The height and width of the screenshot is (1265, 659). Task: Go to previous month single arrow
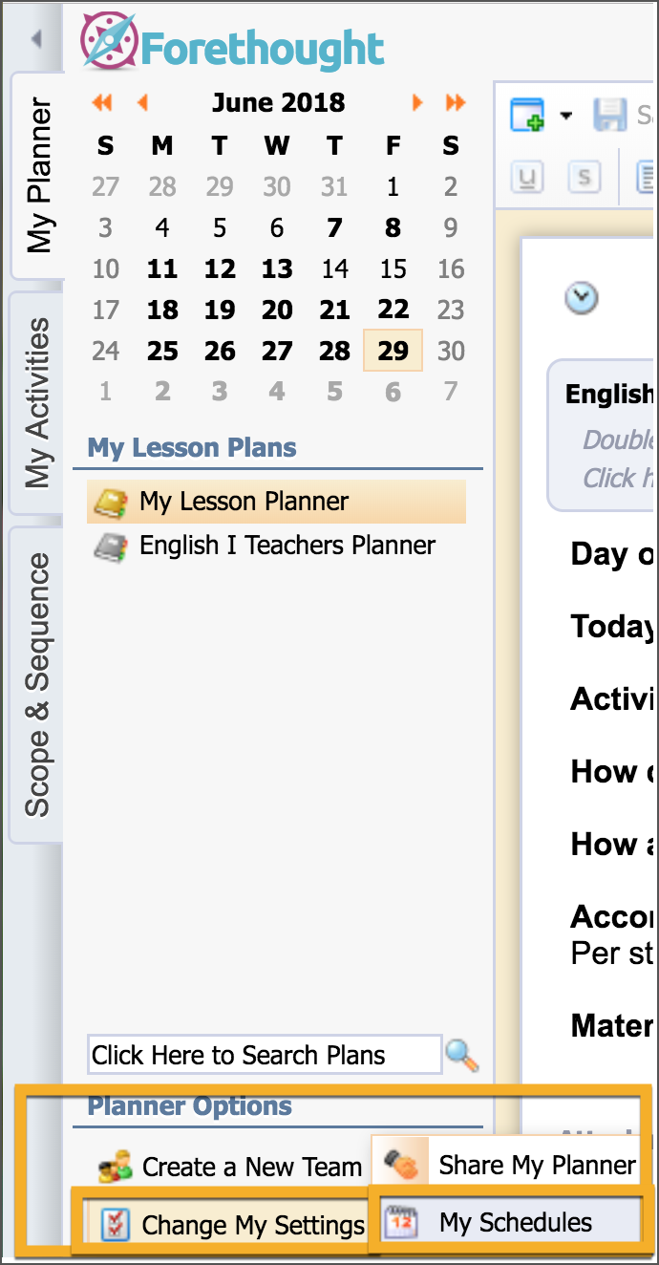[x=142, y=102]
